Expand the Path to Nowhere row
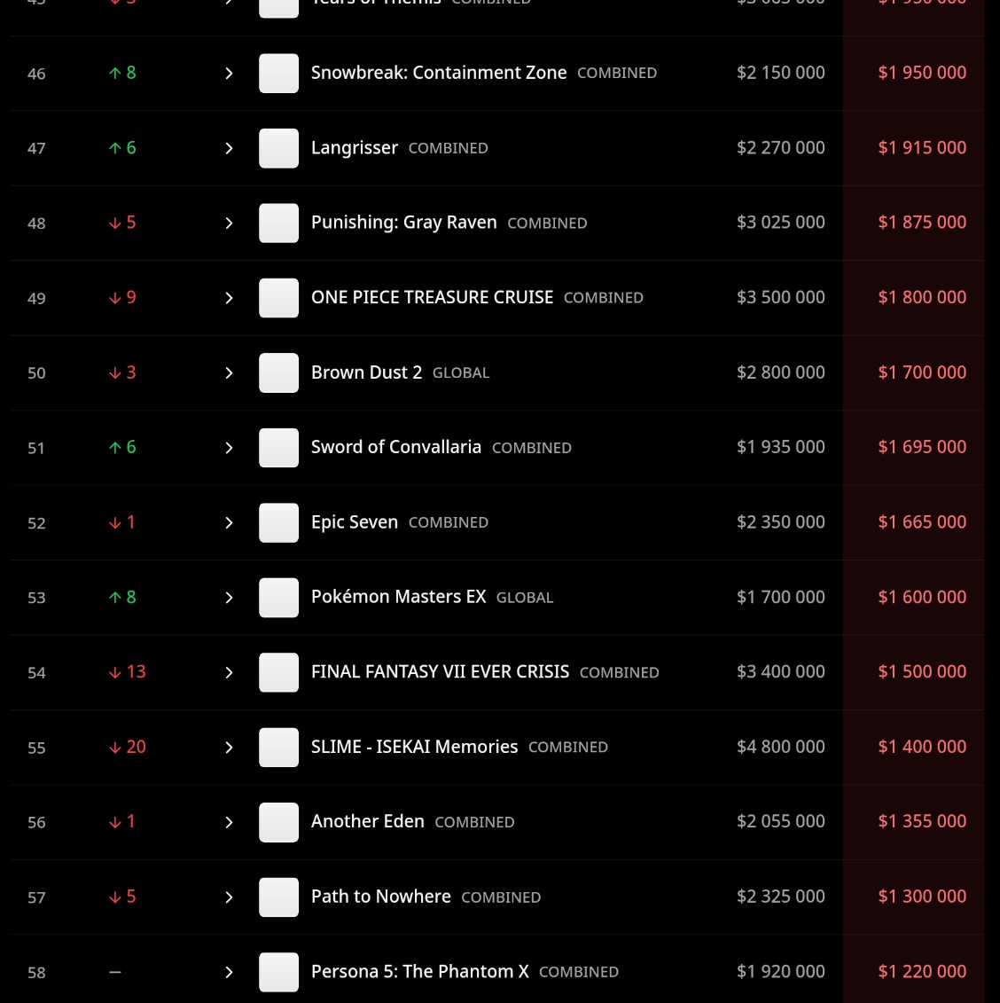The width and height of the screenshot is (1000, 1003). [229, 897]
